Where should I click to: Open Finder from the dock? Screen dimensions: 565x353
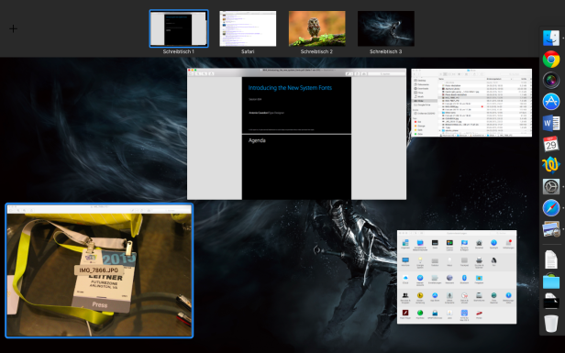[551, 39]
